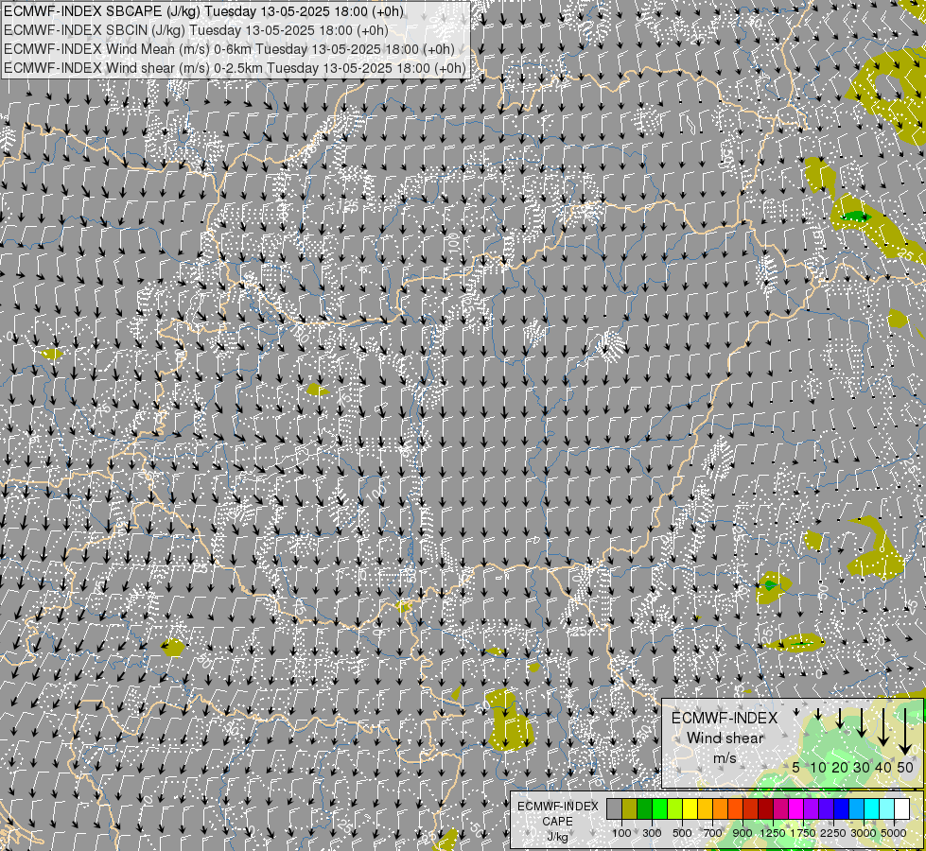Select the lime yellow-green swatch in CAPE legend
The width and height of the screenshot is (926, 851).
click(675, 809)
